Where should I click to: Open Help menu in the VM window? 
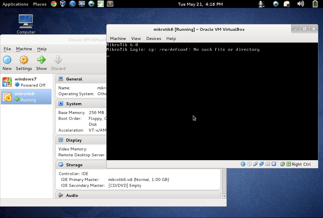click(171, 38)
